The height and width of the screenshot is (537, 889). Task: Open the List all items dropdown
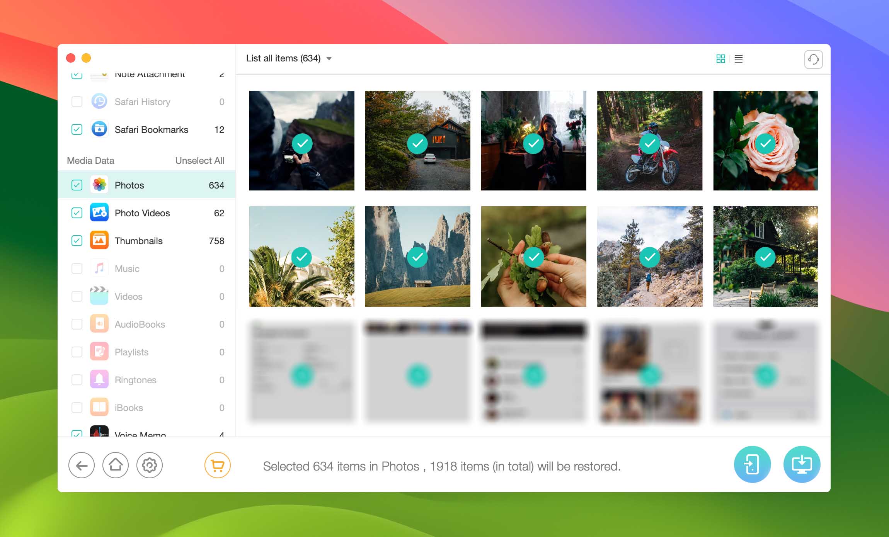(x=289, y=58)
